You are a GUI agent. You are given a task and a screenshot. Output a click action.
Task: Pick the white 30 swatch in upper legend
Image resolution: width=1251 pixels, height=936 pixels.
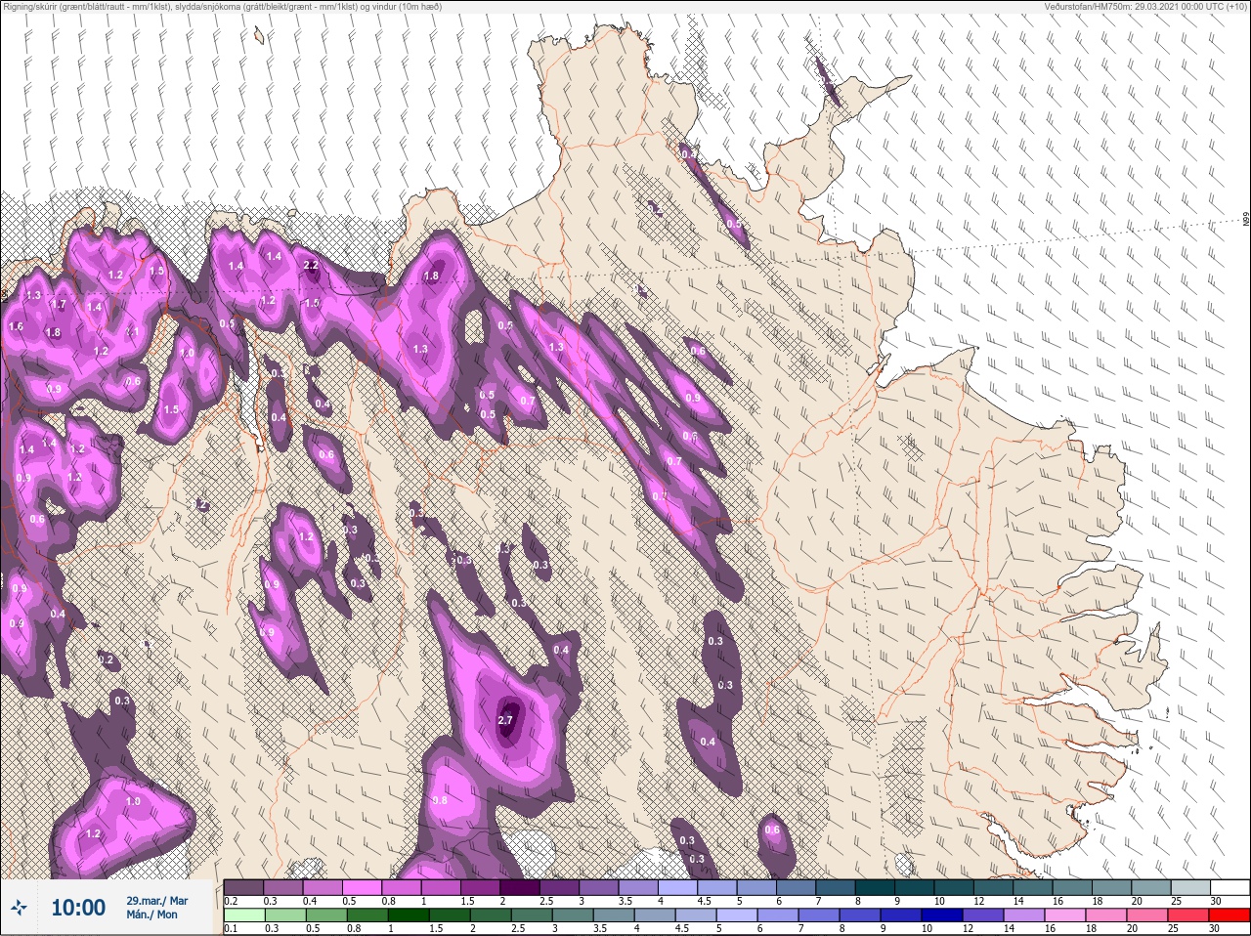pos(1229,887)
